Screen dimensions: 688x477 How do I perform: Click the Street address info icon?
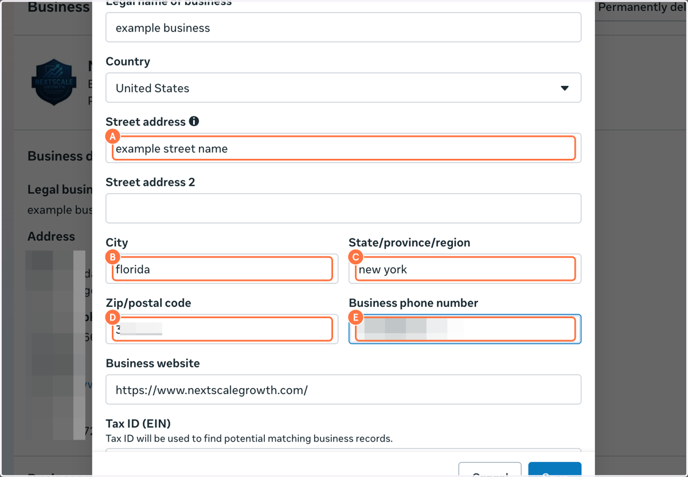194,122
